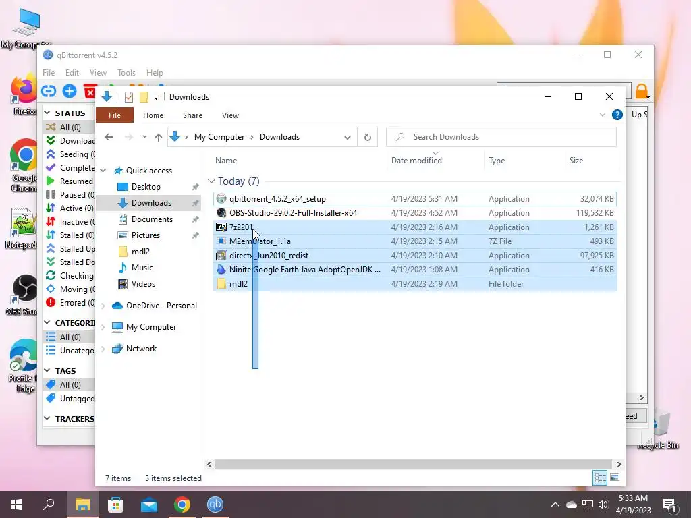
Task: Open mdl2 folder in navigation pane
Action: 140,252
